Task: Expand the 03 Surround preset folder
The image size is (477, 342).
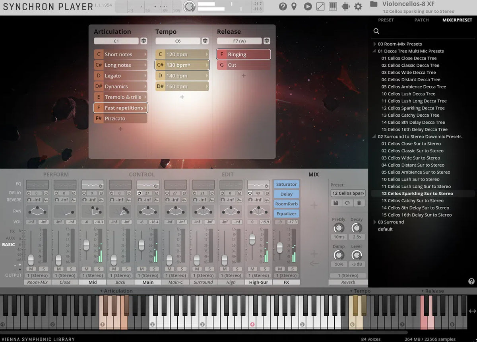Action: coord(374,222)
